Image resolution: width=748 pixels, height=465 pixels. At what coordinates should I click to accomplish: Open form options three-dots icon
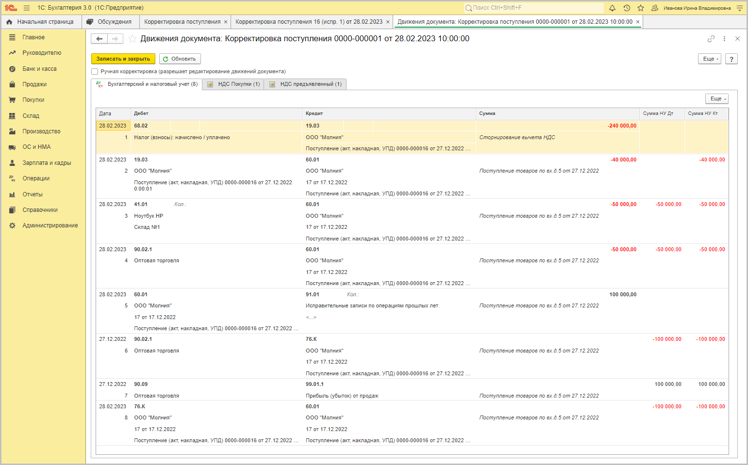coord(724,39)
